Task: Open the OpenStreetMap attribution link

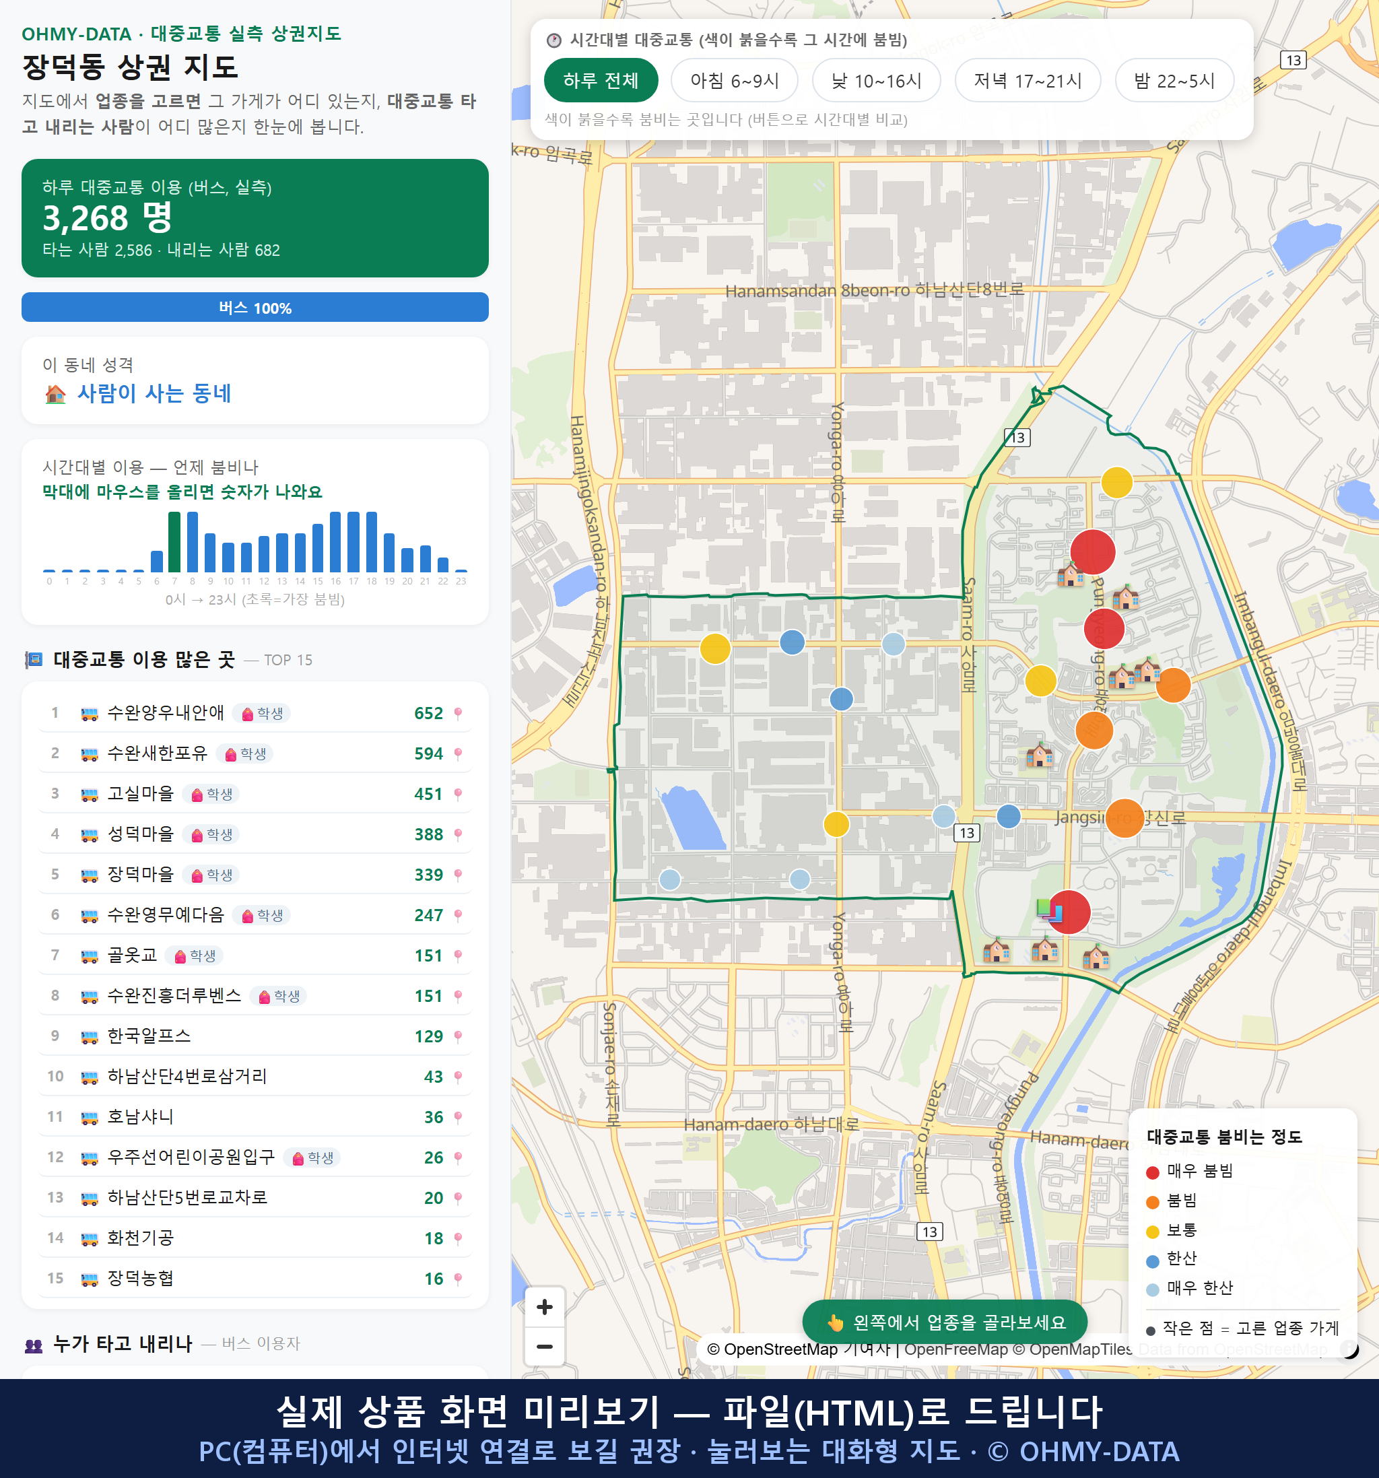Action: [x=772, y=1349]
